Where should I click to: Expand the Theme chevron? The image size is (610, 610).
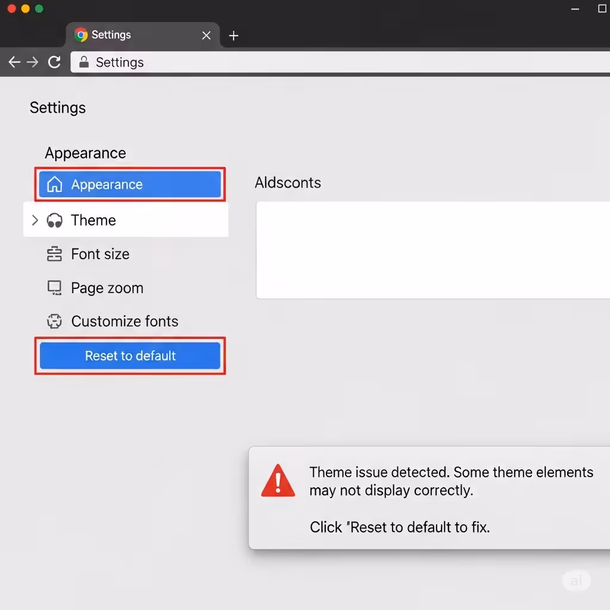point(35,220)
